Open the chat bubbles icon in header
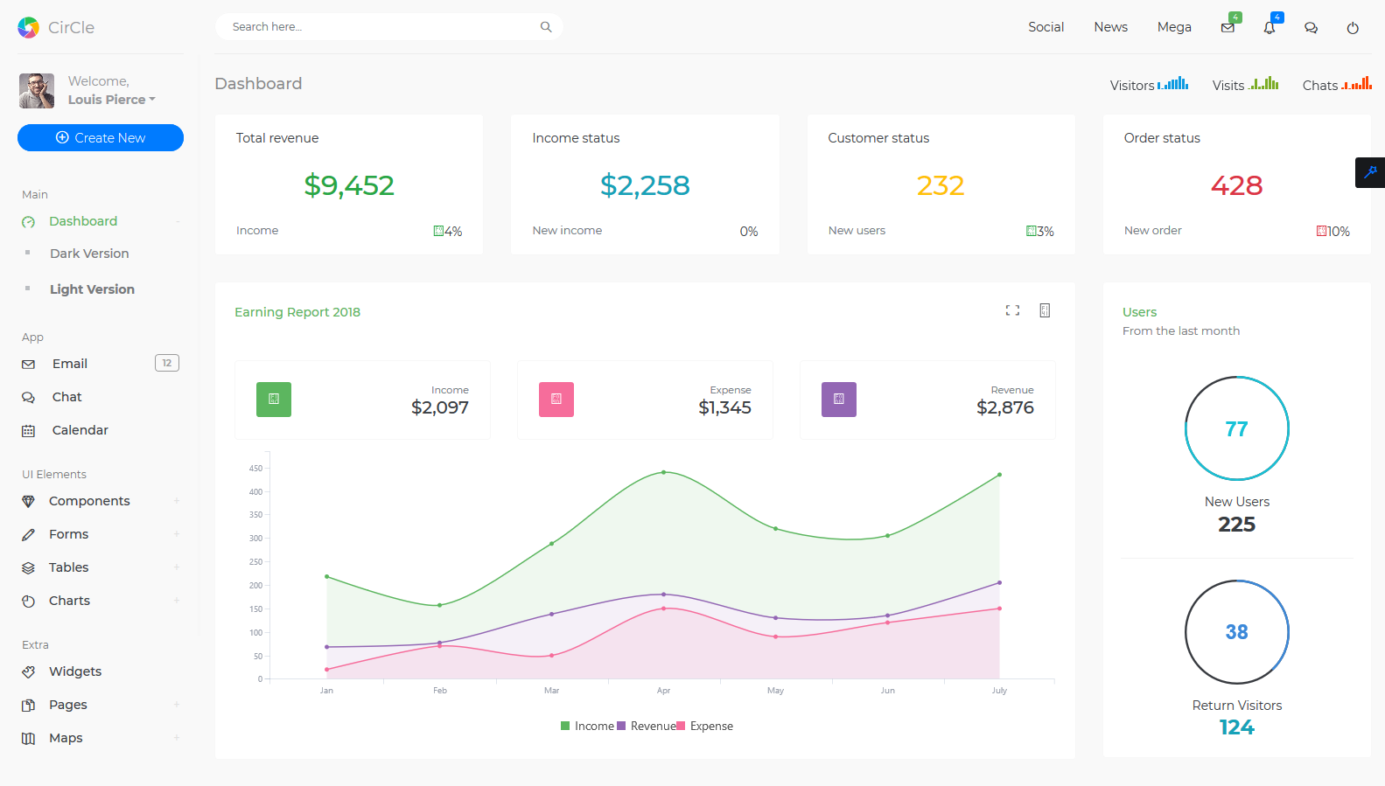 pyautogui.click(x=1311, y=28)
